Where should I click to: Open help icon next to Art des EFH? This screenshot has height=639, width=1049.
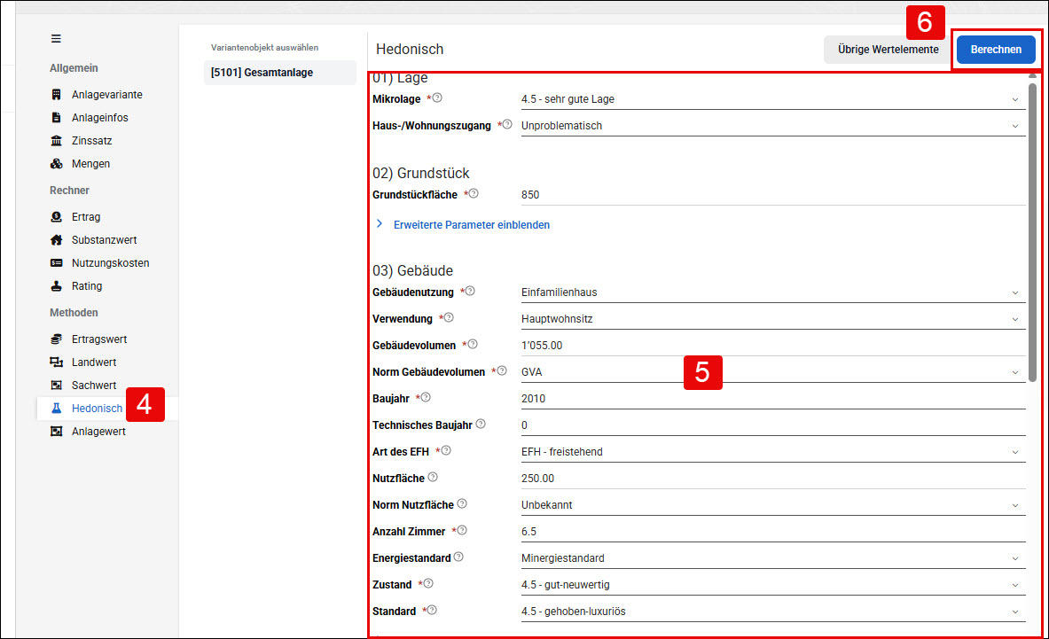coord(445,450)
